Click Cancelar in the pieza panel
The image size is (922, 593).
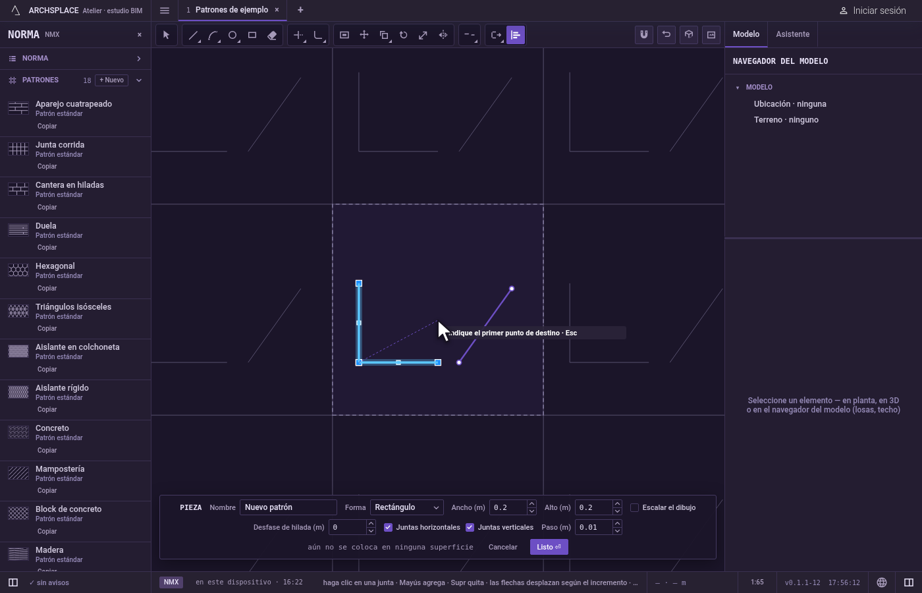[502, 547]
